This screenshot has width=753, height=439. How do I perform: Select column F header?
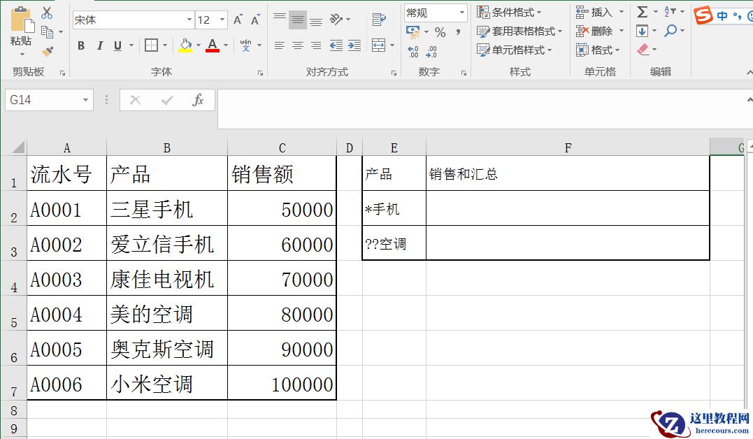point(568,147)
